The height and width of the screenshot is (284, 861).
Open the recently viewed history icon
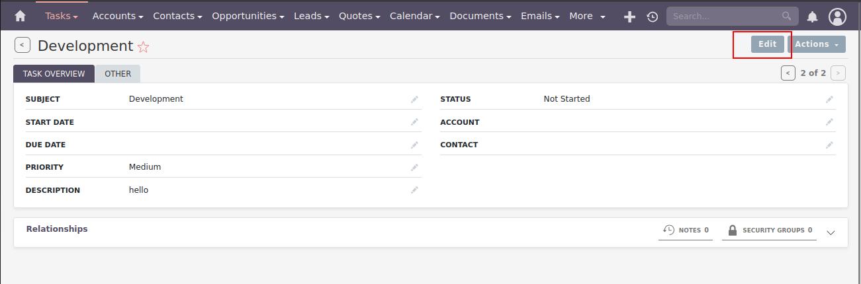tap(653, 17)
